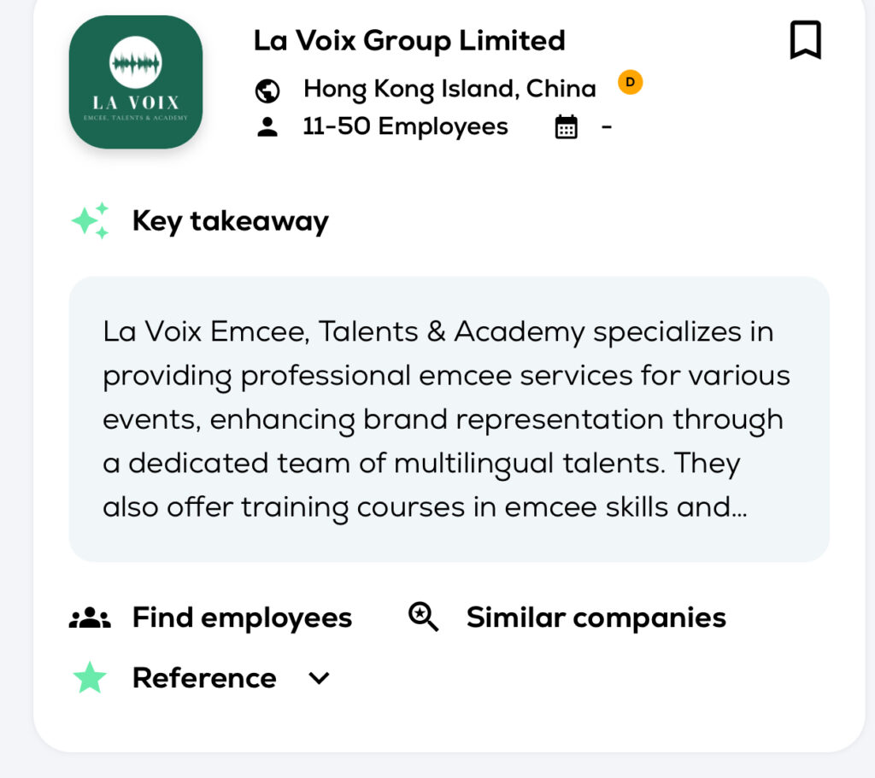875x778 pixels.
Task: Click the La Voix company logo
Action: tap(136, 82)
